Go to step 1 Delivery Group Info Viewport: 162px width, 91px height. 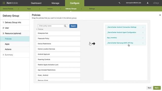pyautogui.click(x=15, y=22)
